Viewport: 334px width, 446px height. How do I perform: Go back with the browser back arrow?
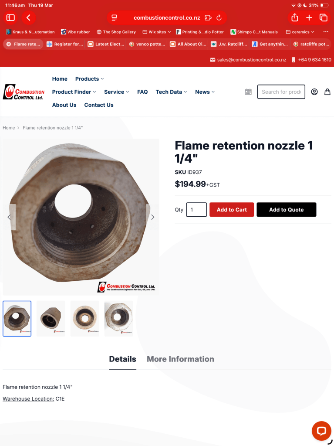(28, 17)
